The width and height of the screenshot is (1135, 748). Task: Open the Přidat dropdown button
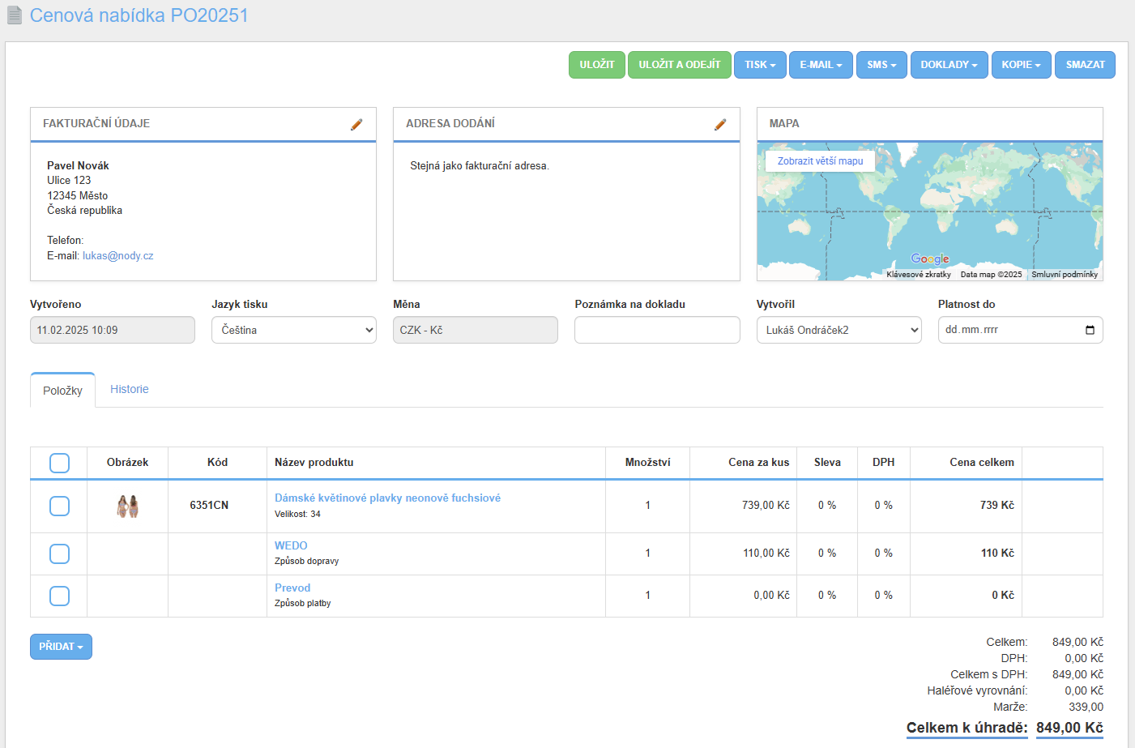click(x=61, y=647)
